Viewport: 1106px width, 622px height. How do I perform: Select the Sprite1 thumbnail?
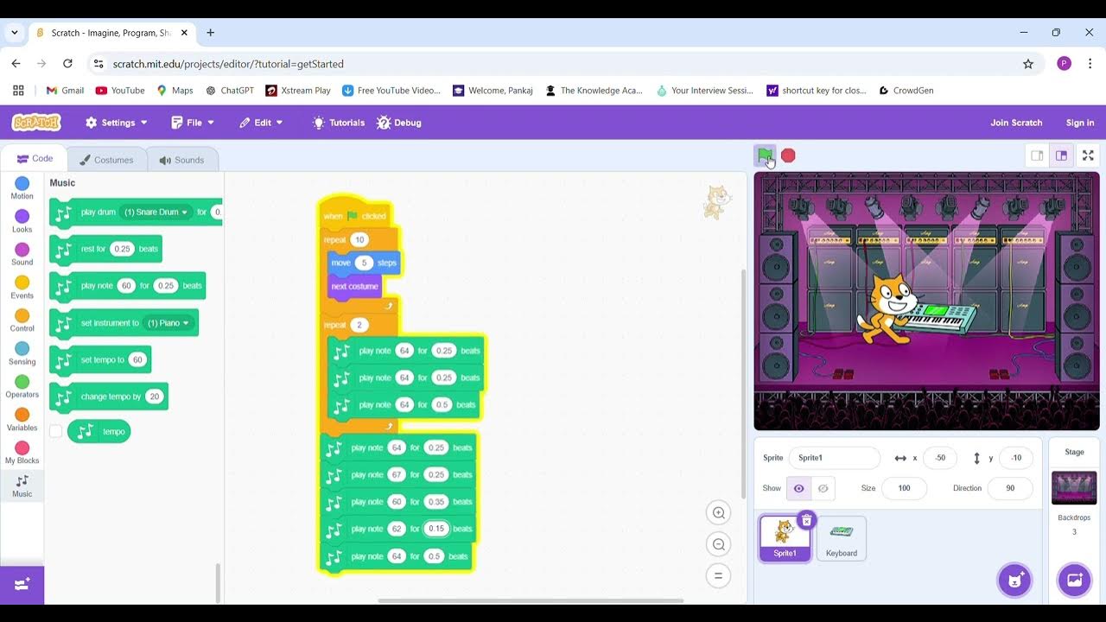click(x=785, y=538)
